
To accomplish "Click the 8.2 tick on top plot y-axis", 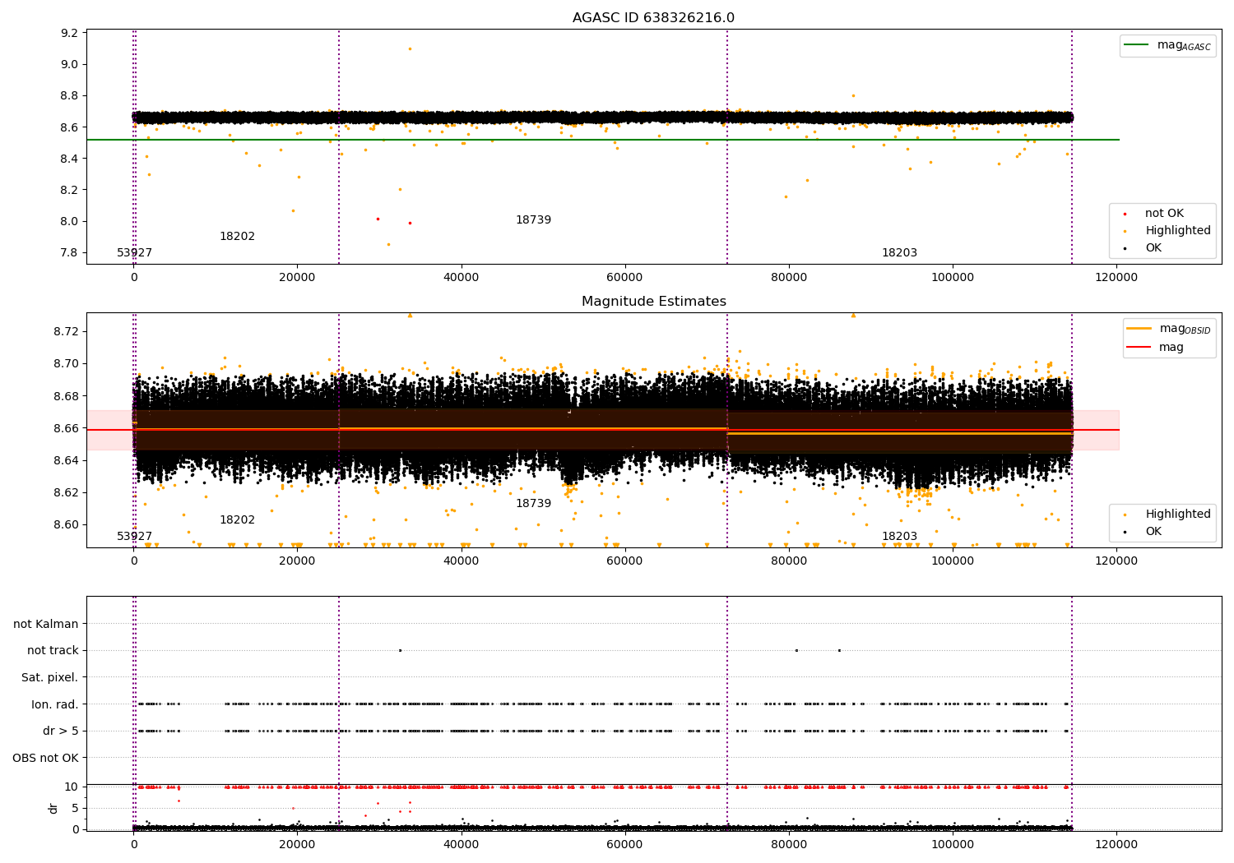I will [x=70, y=190].
